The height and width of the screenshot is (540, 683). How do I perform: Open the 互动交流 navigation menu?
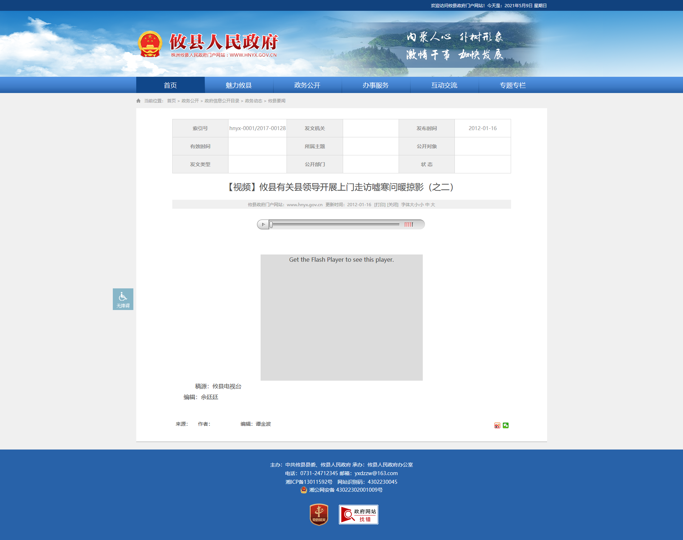tap(444, 85)
